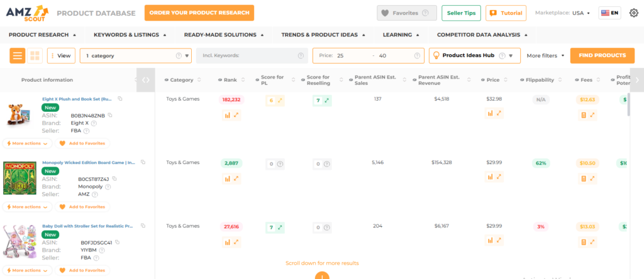Open the settings gear icon

point(633,13)
